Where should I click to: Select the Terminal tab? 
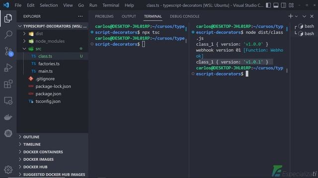(x=153, y=16)
